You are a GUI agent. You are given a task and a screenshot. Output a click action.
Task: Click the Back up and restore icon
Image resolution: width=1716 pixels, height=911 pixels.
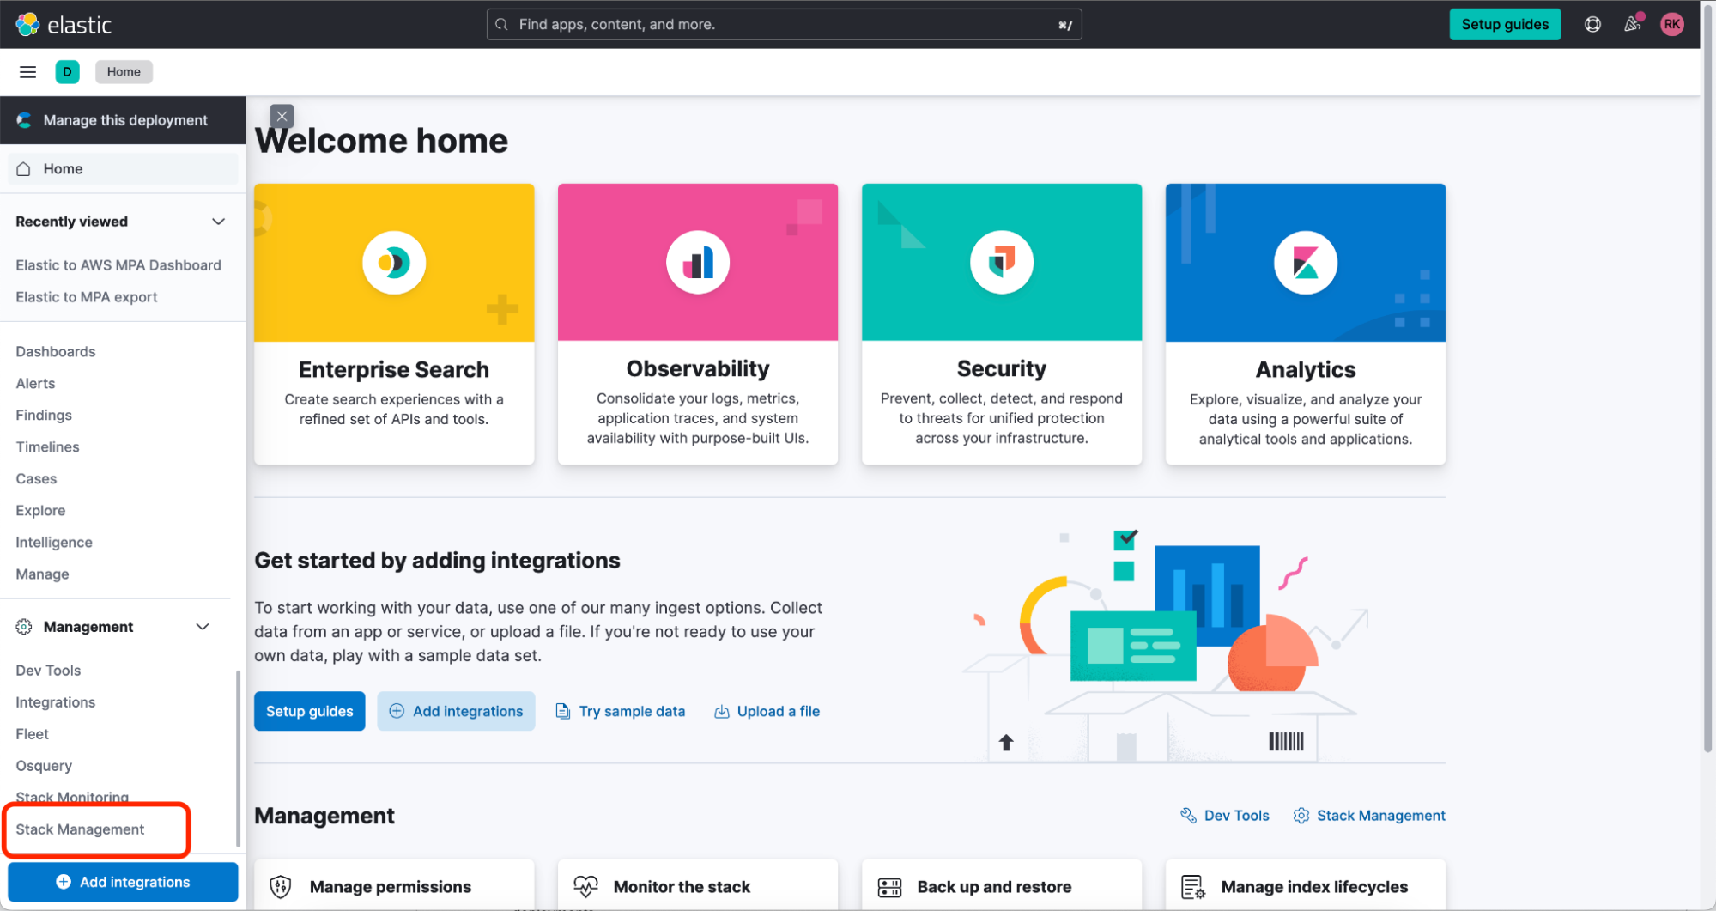pyautogui.click(x=889, y=887)
